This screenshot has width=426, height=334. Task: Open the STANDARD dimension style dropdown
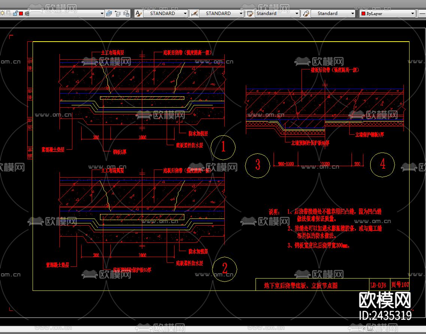click(241, 13)
